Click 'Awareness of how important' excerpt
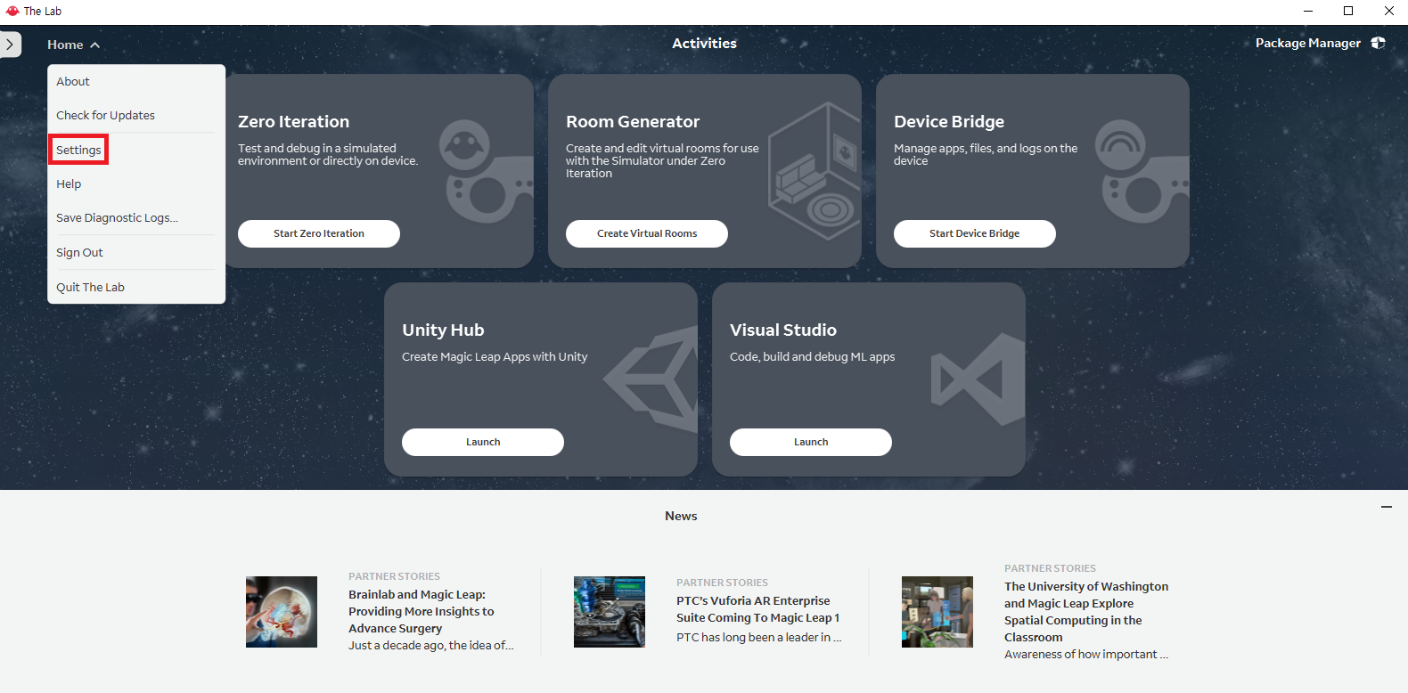 click(1086, 654)
